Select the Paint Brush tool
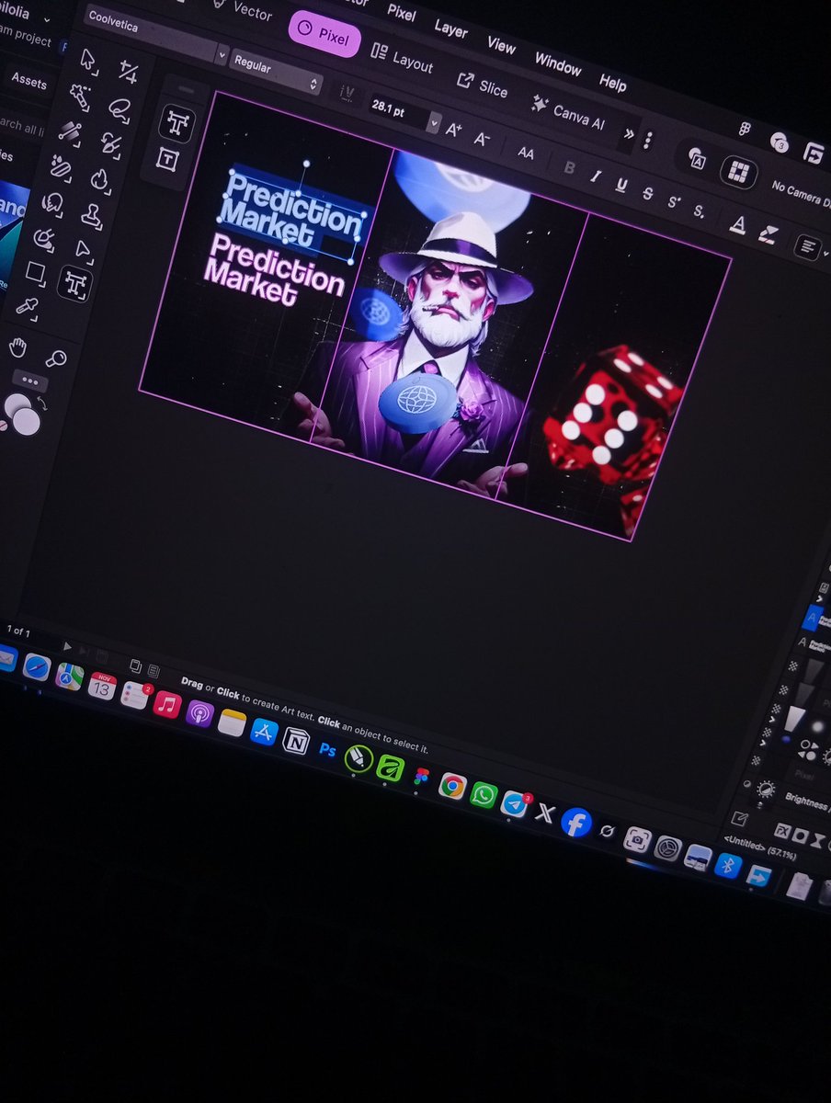The width and height of the screenshot is (831, 1103). pos(111,144)
